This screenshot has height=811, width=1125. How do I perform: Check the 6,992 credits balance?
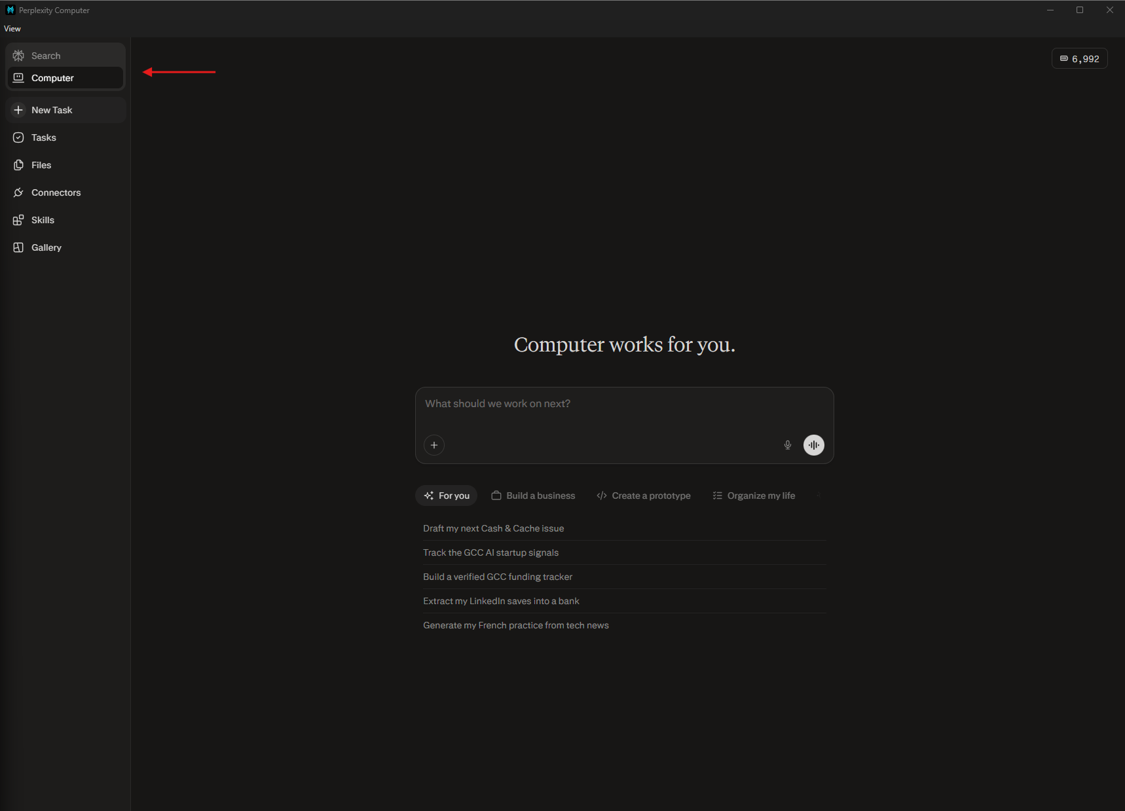[x=1079, y=59]
